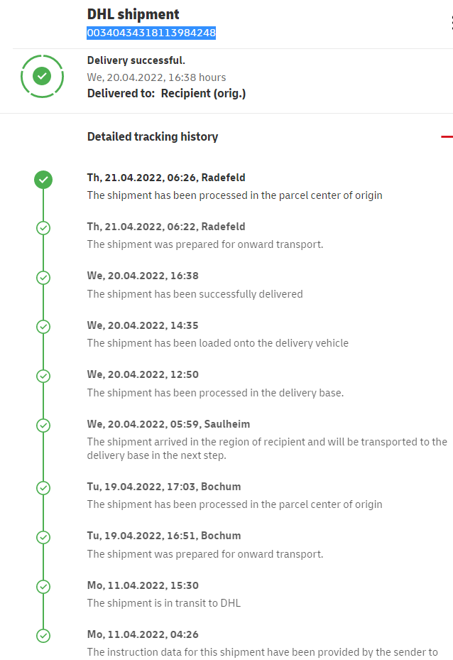This screenshot has width=453, height=660.
Task: Collapse tracking history with the red minus
Action: [x=447, y=136]
